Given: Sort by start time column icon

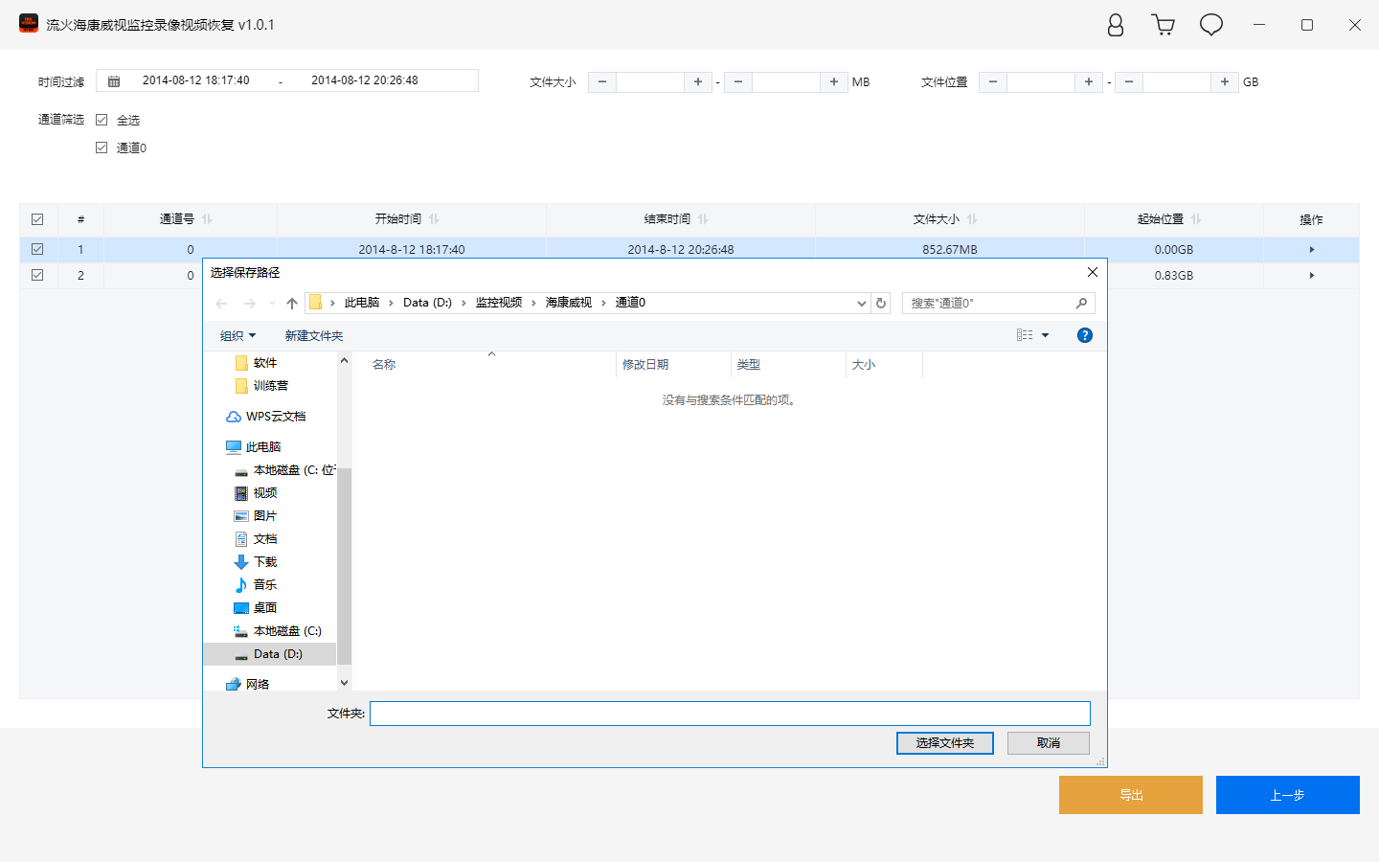Looking at the screenshot, I should 434,219.
